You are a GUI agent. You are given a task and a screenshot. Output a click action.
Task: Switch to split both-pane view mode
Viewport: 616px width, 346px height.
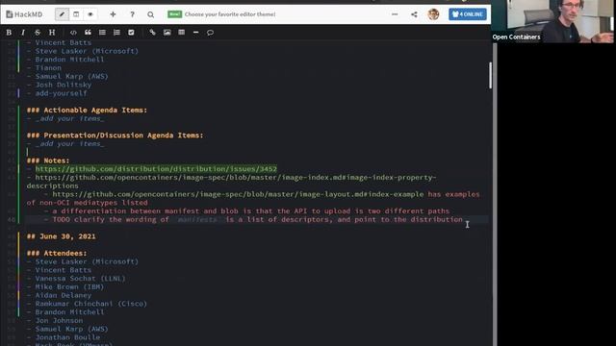coord(76,14)
